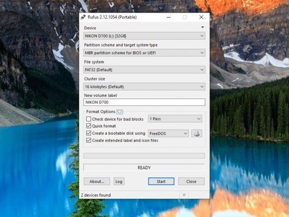Close Rufus with the title bar X

201,17
